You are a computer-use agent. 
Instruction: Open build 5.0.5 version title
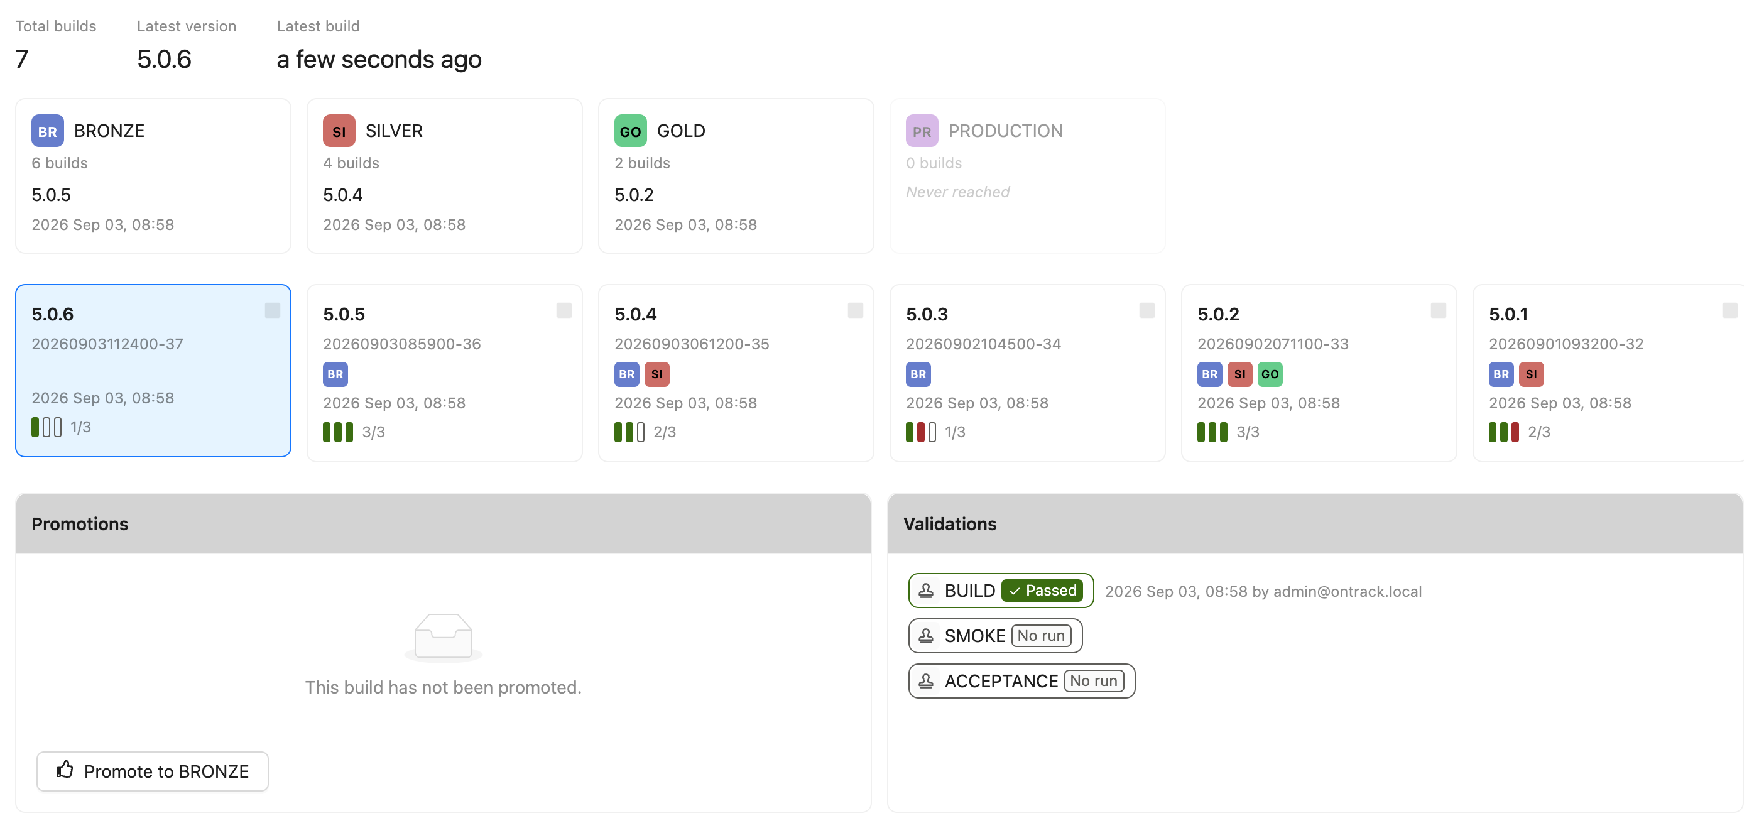pyautogui.click(x=344, y=314)
